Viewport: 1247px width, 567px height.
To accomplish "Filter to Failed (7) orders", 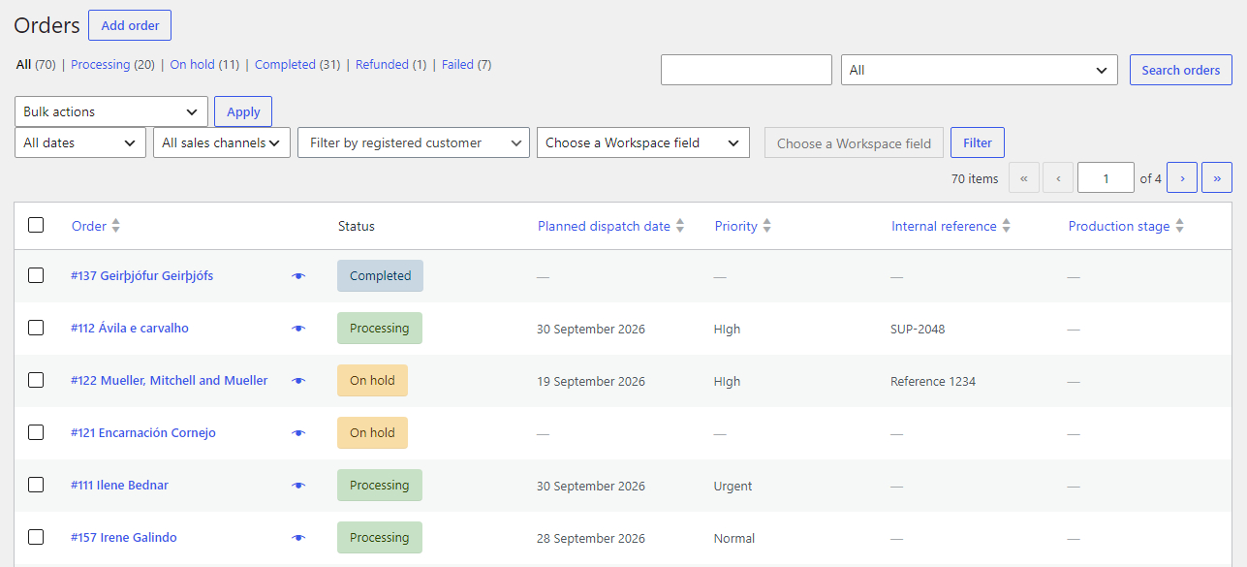I will pos(466,65).
